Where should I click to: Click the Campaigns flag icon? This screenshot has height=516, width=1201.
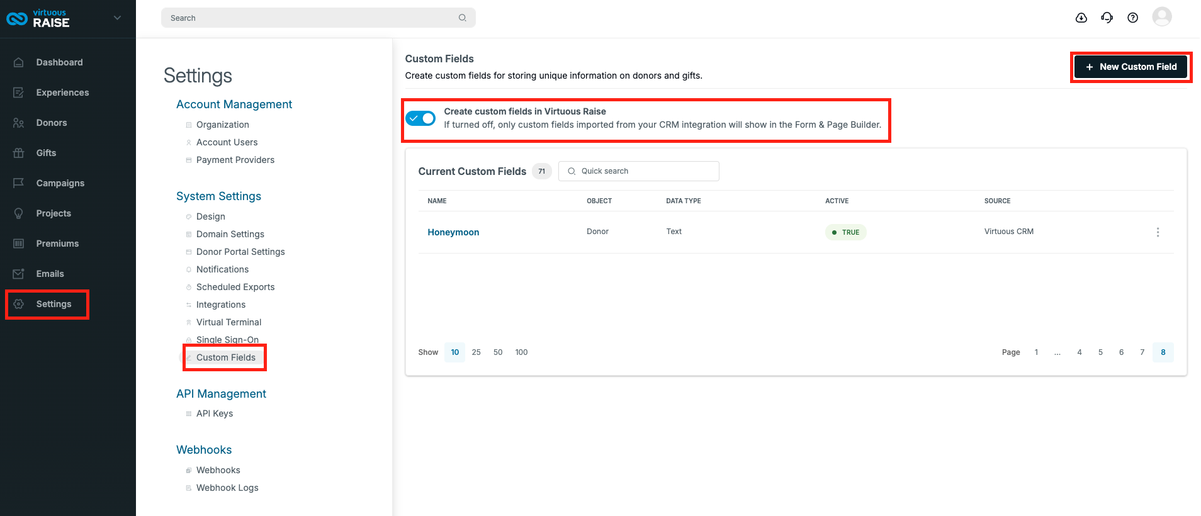[x=19, y=183]
